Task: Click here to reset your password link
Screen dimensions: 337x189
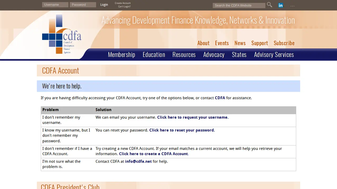Action: point(182,130)
